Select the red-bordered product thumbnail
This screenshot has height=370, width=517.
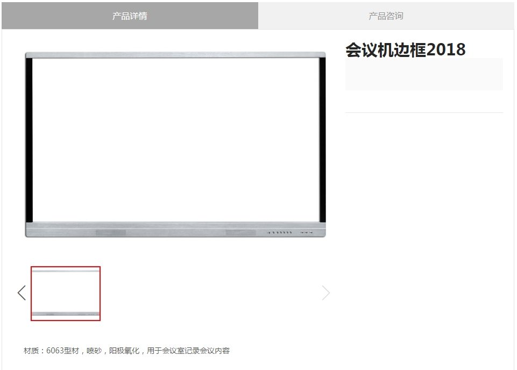(x=66, y=294)
